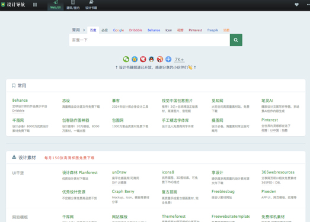Screen dimensions: 310x222
Task: Open the 笔灵AI link
Action: 267,101
